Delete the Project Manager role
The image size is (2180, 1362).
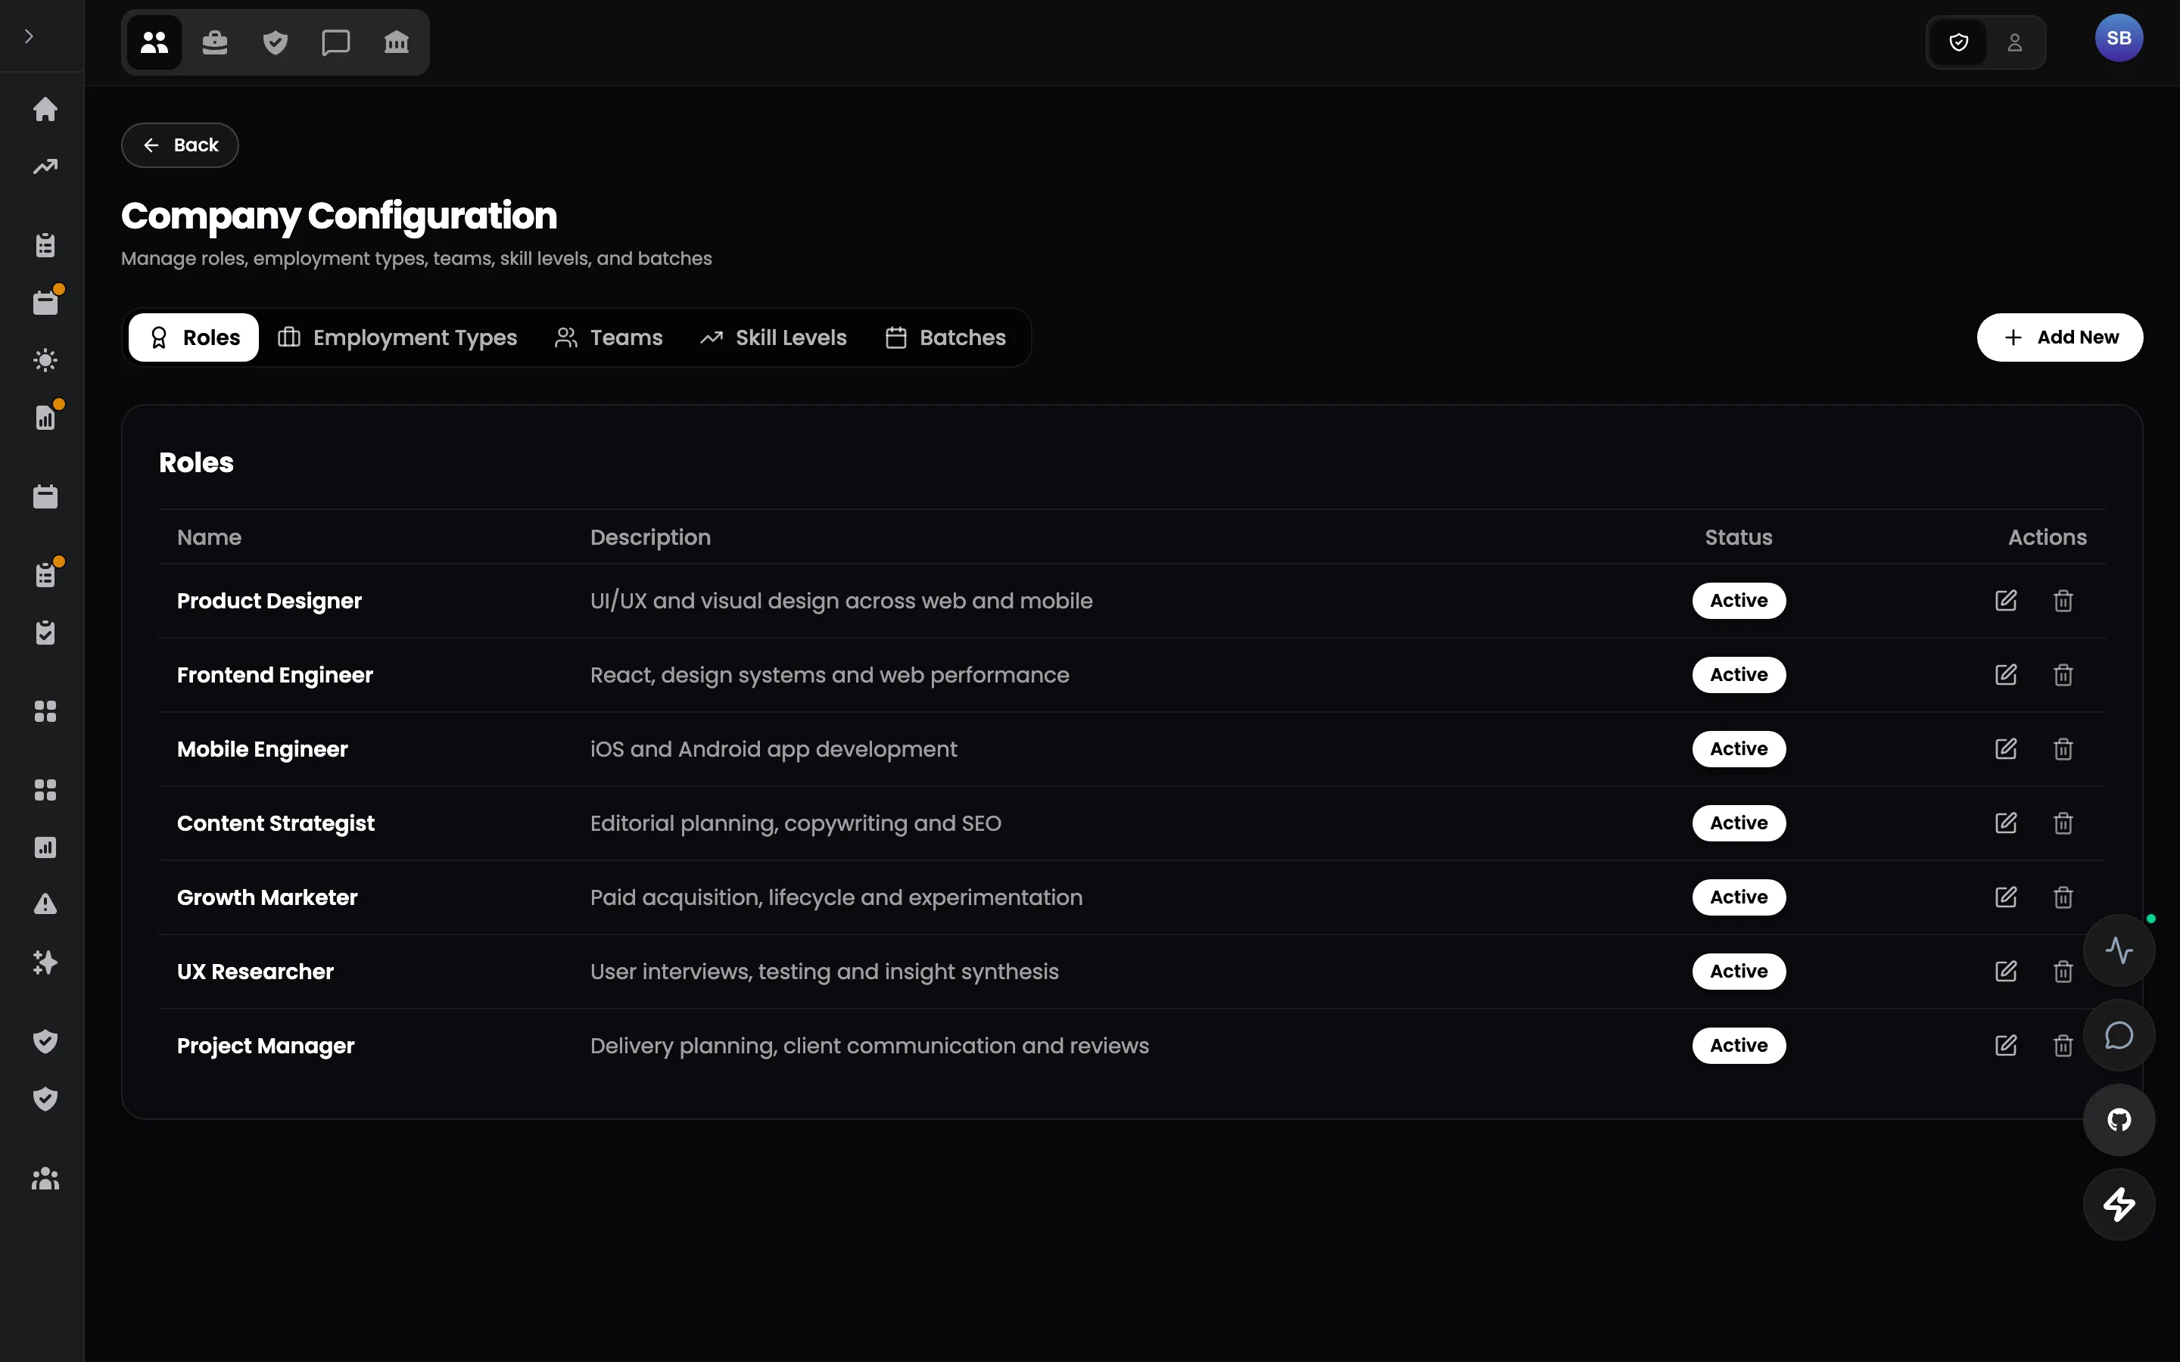point(2063,1046)
